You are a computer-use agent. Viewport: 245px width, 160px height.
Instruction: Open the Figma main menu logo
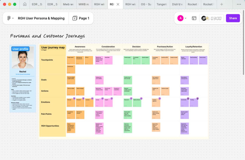pos(9,18)
